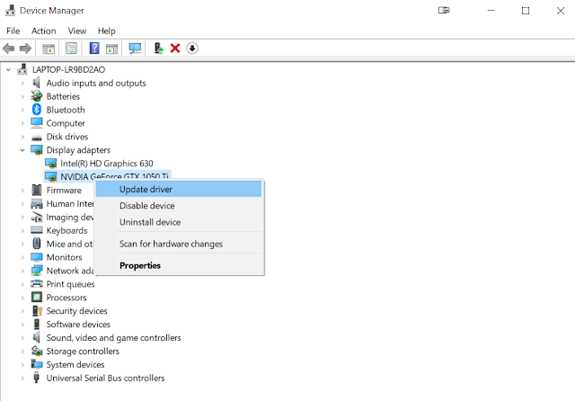Select the Security devices label
575x401 pixels.
click(76, 311)
